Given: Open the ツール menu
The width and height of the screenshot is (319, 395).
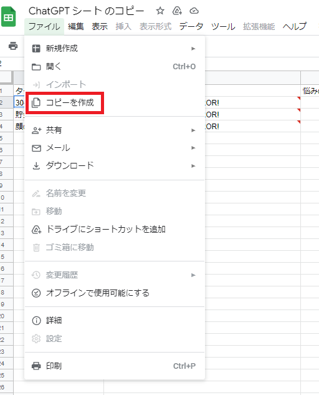Looking at the screenshot, I should [224, 26].
